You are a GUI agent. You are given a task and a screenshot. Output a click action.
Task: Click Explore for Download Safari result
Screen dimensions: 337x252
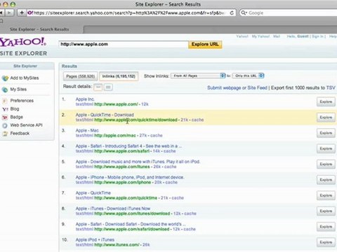(x=326, y=227)
